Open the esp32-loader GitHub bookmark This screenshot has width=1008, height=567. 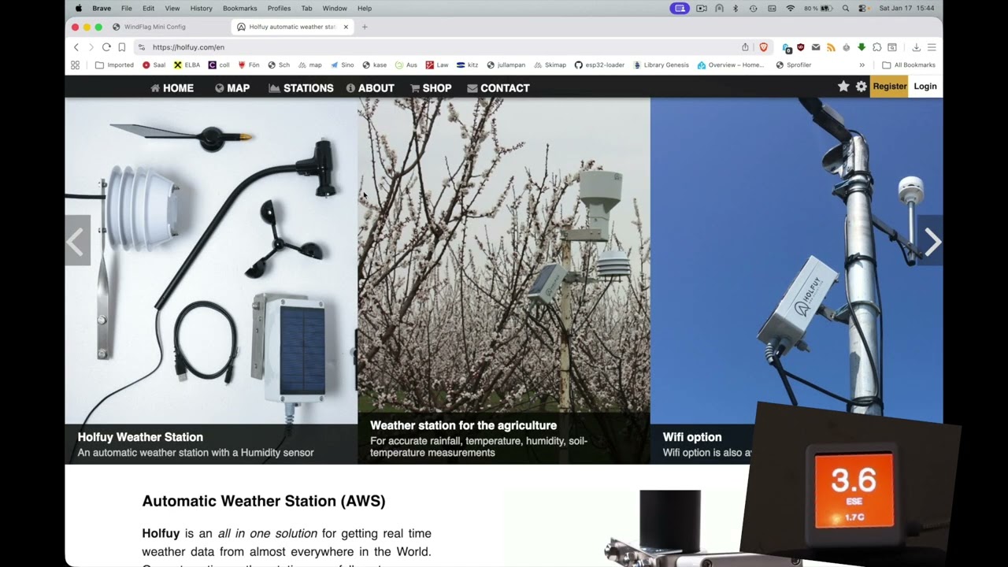coord(599,65)
